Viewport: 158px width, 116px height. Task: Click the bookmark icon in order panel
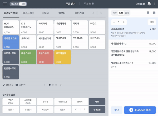click(x=154, y=13)
